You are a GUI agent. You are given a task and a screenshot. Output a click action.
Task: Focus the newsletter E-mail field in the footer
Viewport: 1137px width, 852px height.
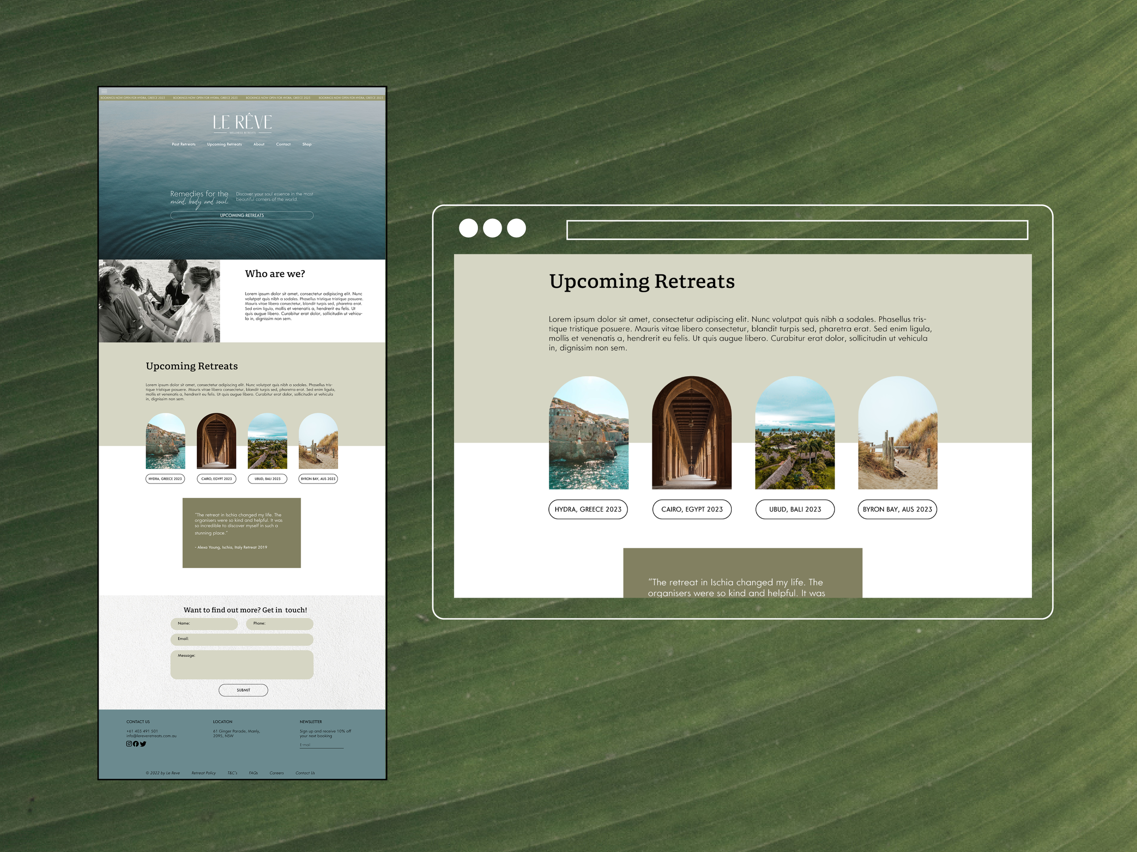tap(322, 745)
